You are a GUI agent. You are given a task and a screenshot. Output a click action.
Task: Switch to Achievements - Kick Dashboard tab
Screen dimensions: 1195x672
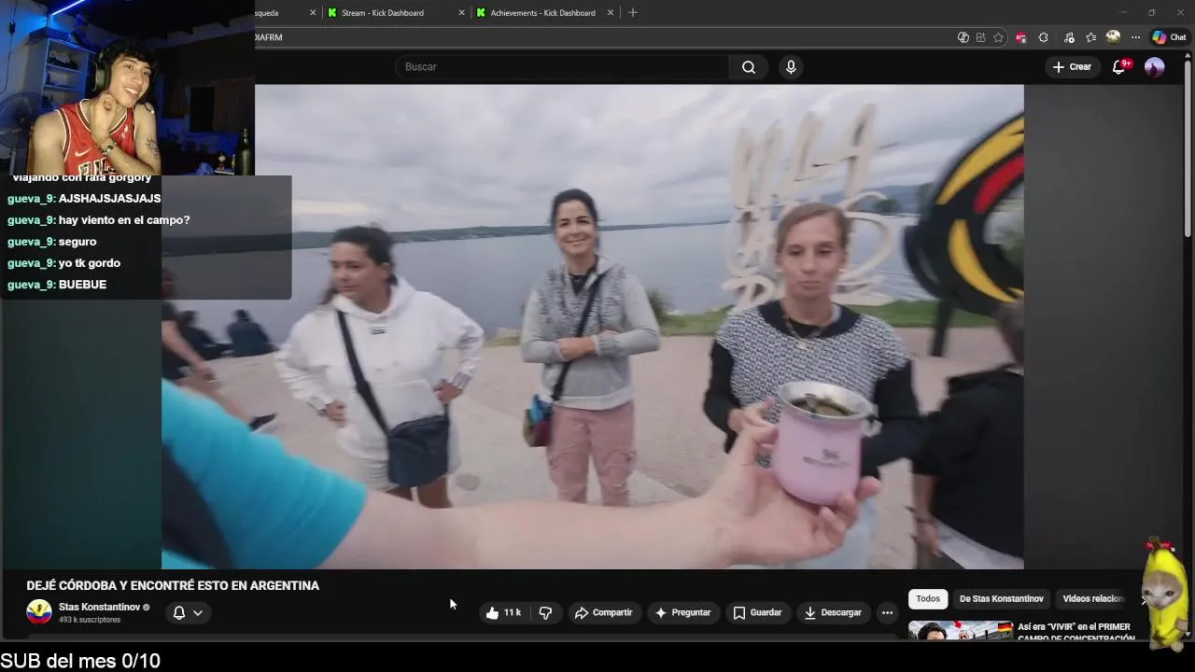542,13
